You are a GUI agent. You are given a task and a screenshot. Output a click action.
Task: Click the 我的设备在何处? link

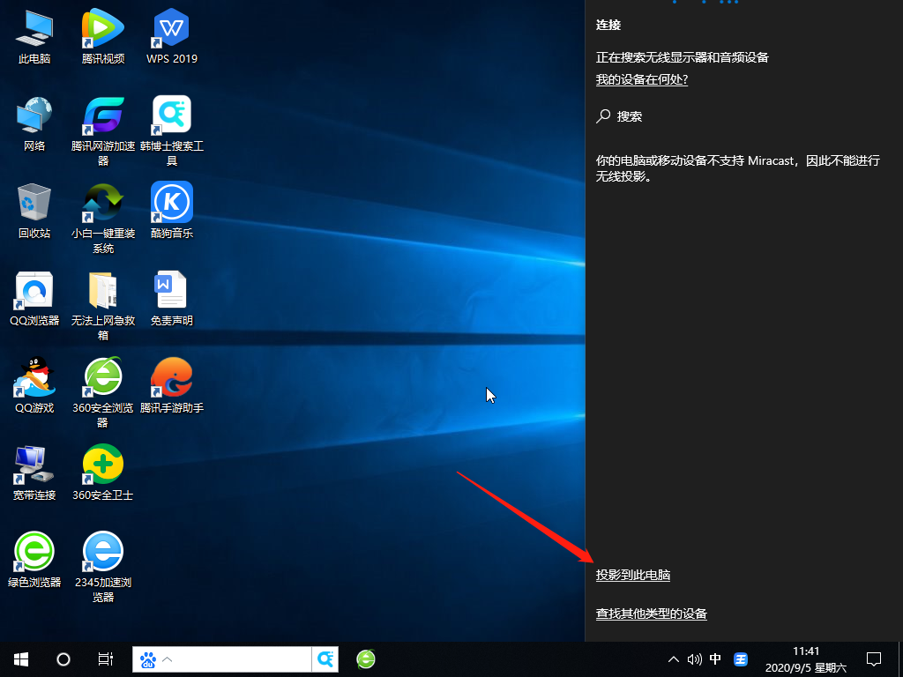(x=641, y=79)
